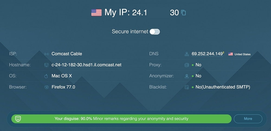Click the disguise mask icon
Image resolution: width=271 pixels, height=131 pixels.
click(18, 119)
